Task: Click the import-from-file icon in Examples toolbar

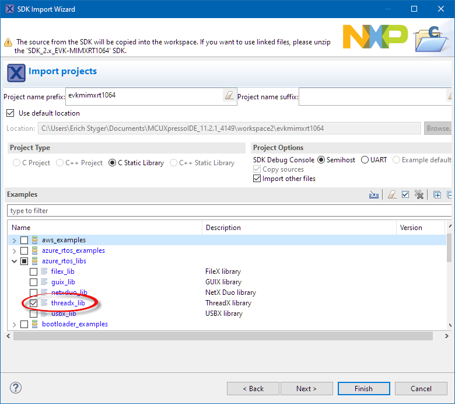Action: tap(374, 195)
